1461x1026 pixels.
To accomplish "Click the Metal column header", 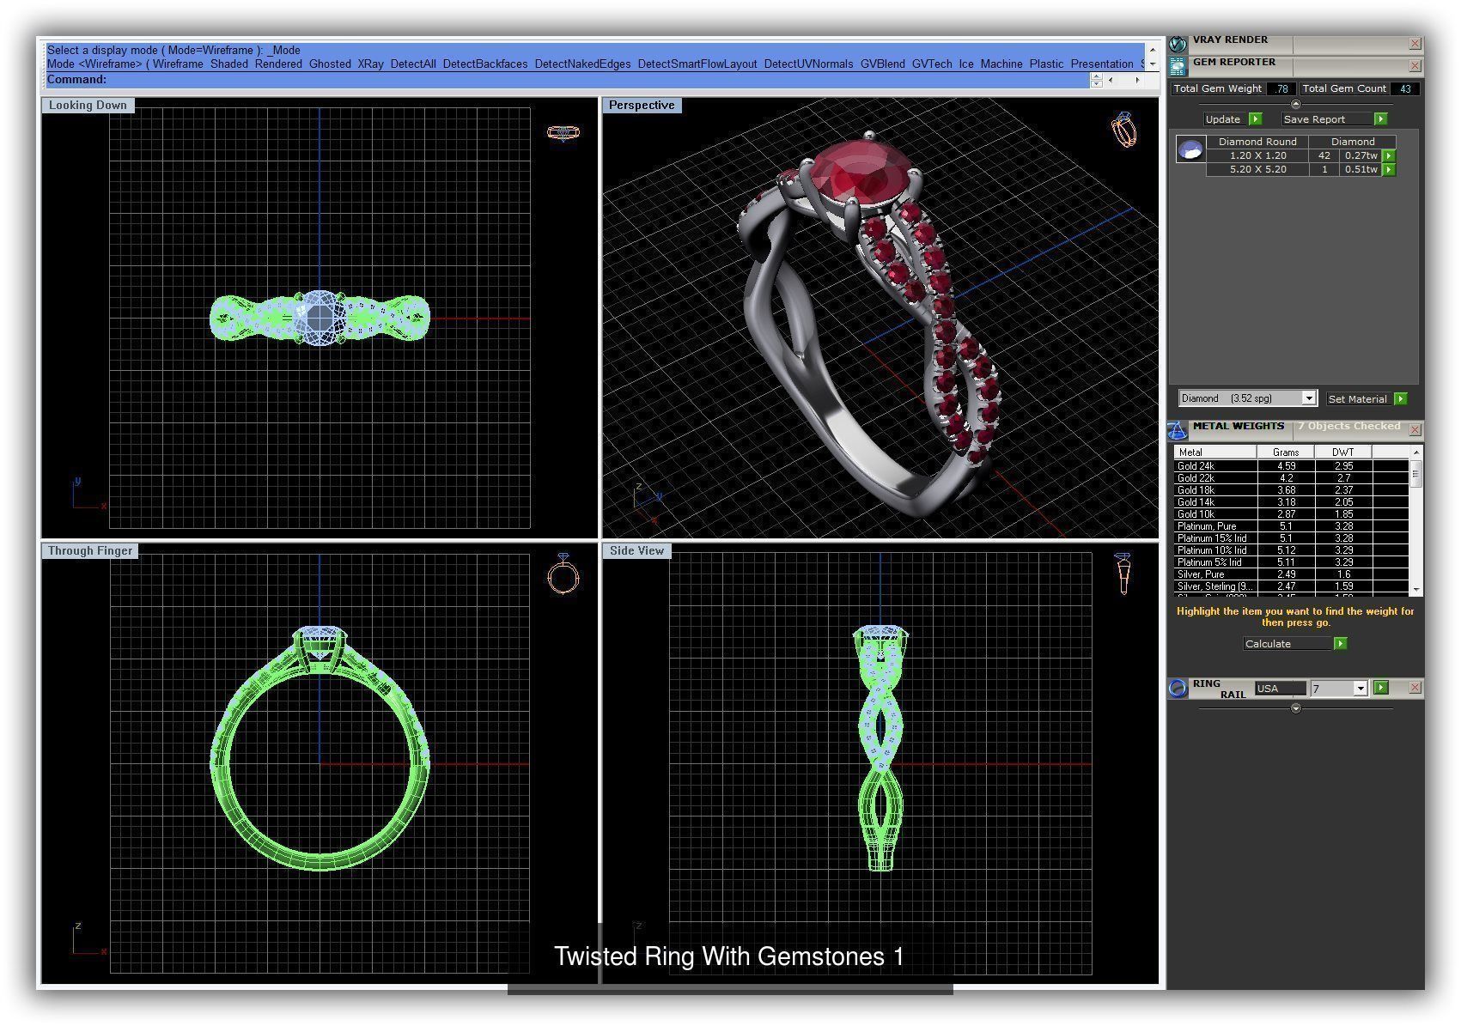I will click(x=1215, y=452).
